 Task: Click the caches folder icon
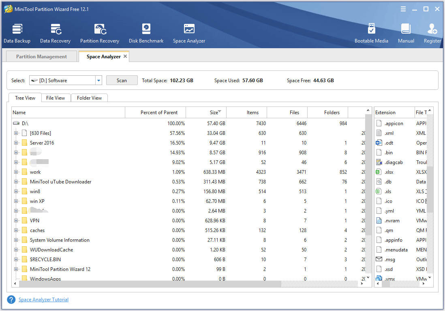pos(25,230)
